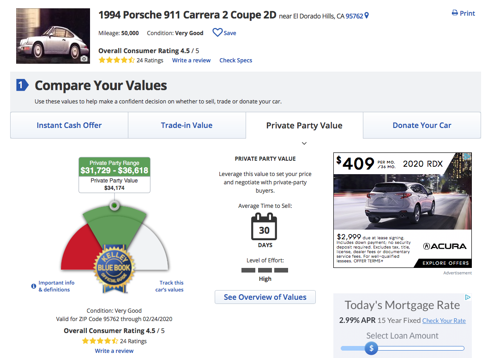
Task: Switch to the Trade-in Value tab
Action: click(187, 125)
